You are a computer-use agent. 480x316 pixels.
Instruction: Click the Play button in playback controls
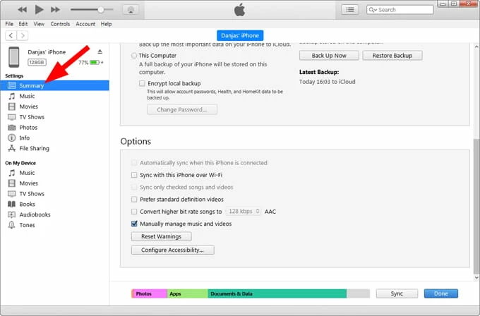click(39, 9)
